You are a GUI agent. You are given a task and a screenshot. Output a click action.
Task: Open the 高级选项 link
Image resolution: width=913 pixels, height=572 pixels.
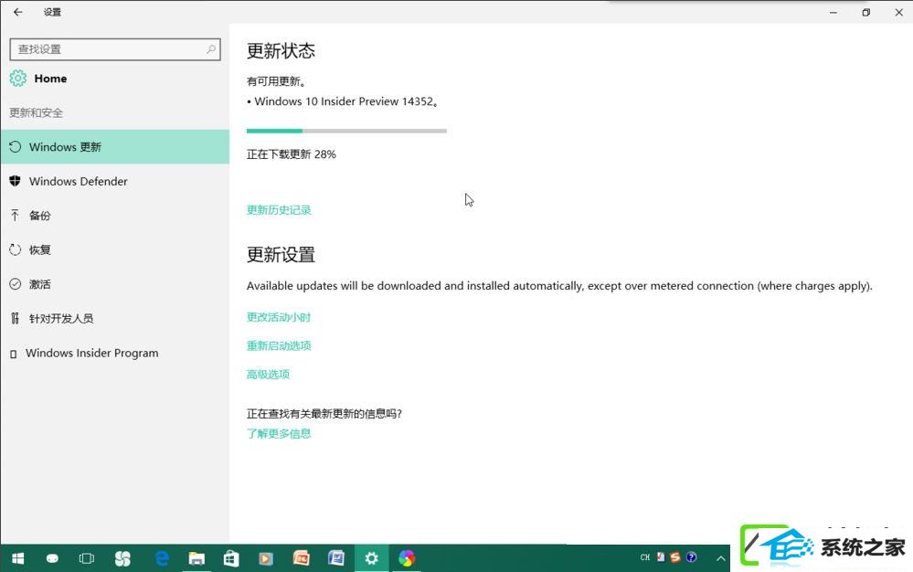point(268,374)
